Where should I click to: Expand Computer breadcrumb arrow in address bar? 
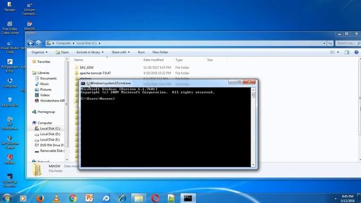point(74,43)
